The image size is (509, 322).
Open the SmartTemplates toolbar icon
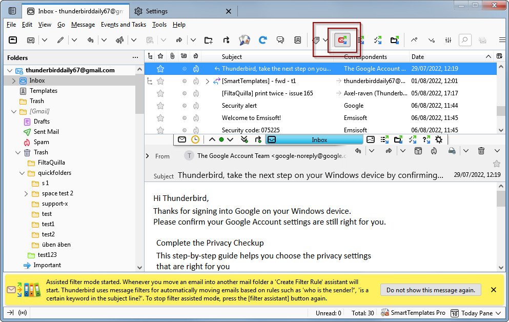(245, 40)
